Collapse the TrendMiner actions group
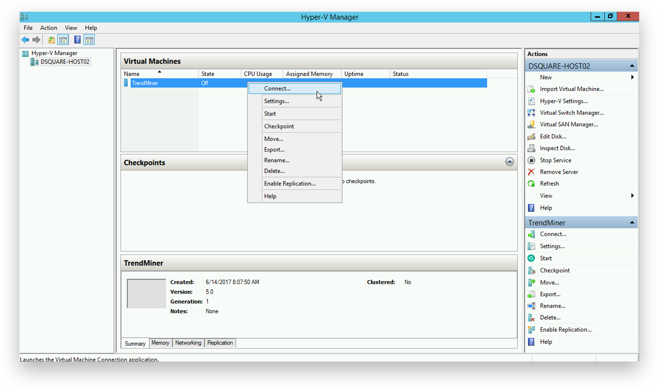The image size is (659, 389). [x=632, y=222]
